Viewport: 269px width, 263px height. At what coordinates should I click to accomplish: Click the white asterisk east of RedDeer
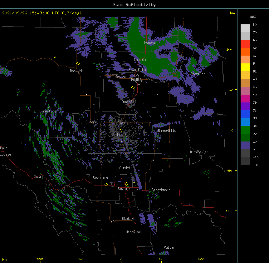pyautogui.click(x=157, y=95)
